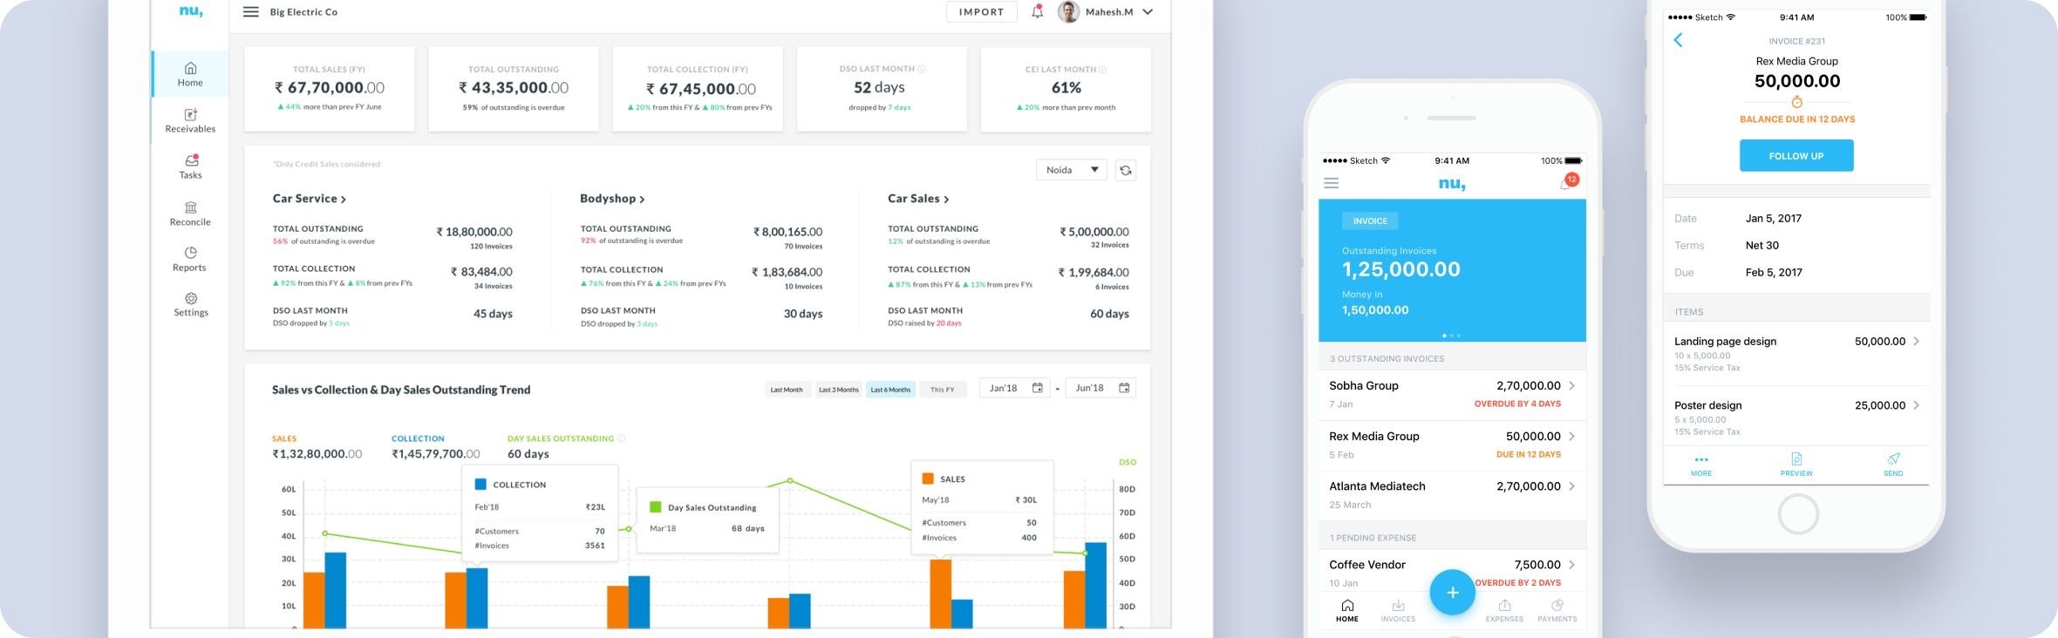Click OVERDUE BY 4 DAYS on Sobha Group

point(1517,404)
